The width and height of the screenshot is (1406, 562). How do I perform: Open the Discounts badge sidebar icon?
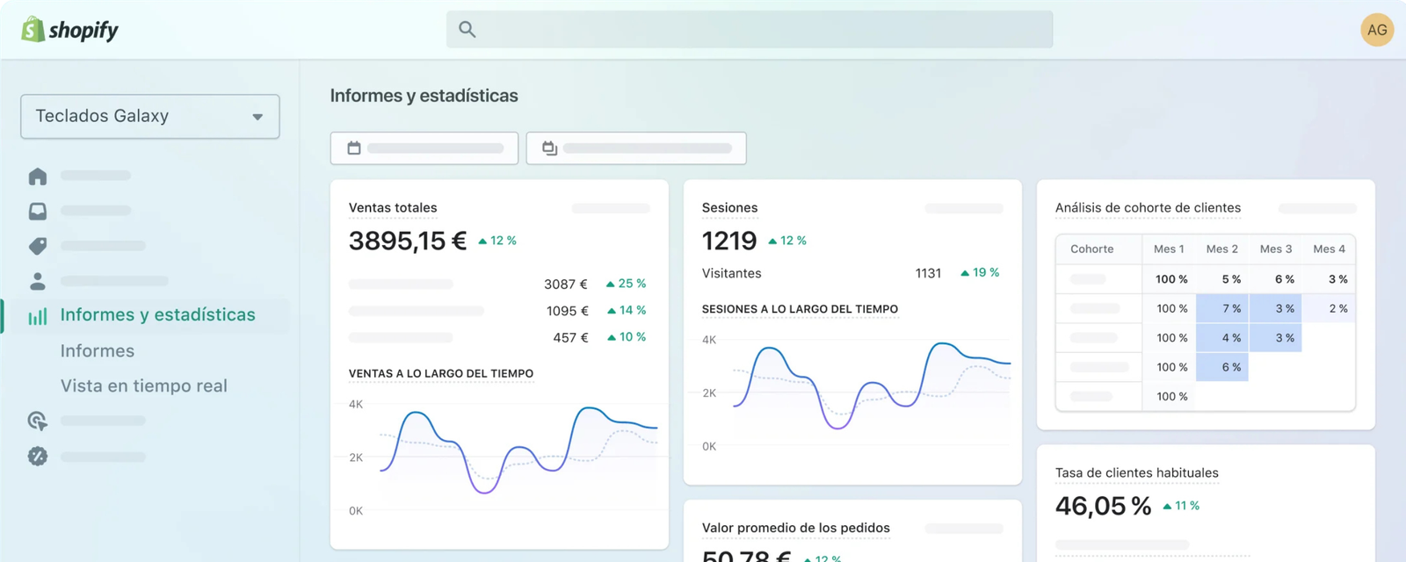point(38,457)
